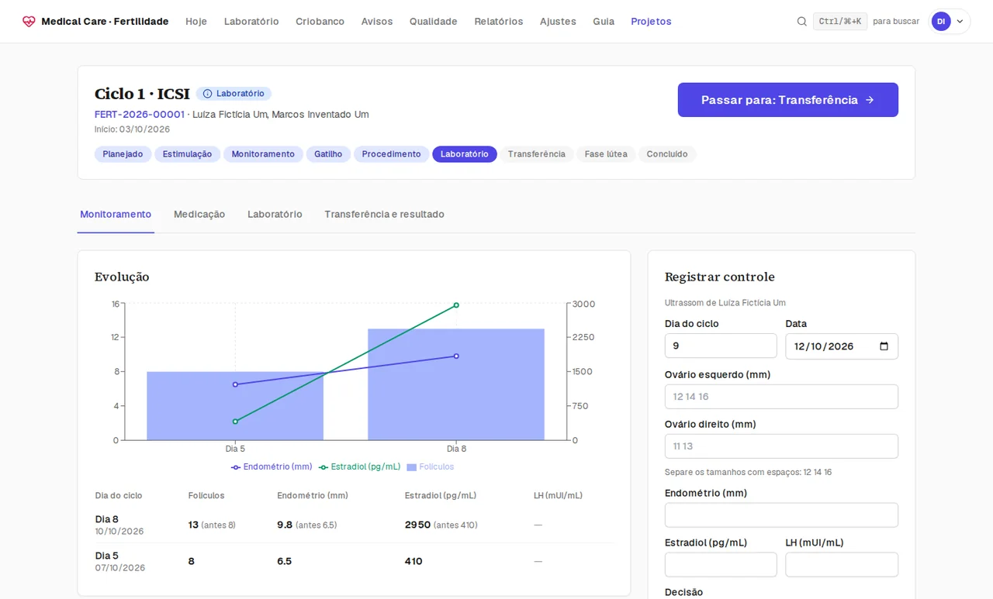Open the Avisos menu item

377,22
